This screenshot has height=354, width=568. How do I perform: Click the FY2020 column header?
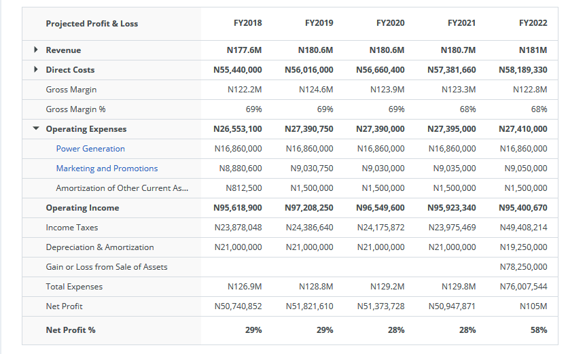(390, 23)
